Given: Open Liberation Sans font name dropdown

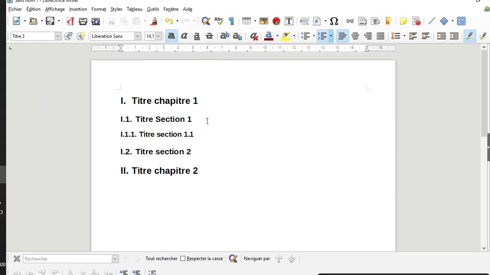Looking at the screenshot, I should coord(137,36).
